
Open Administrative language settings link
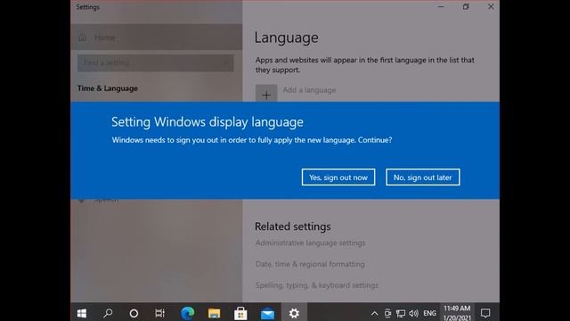[311, 243]
